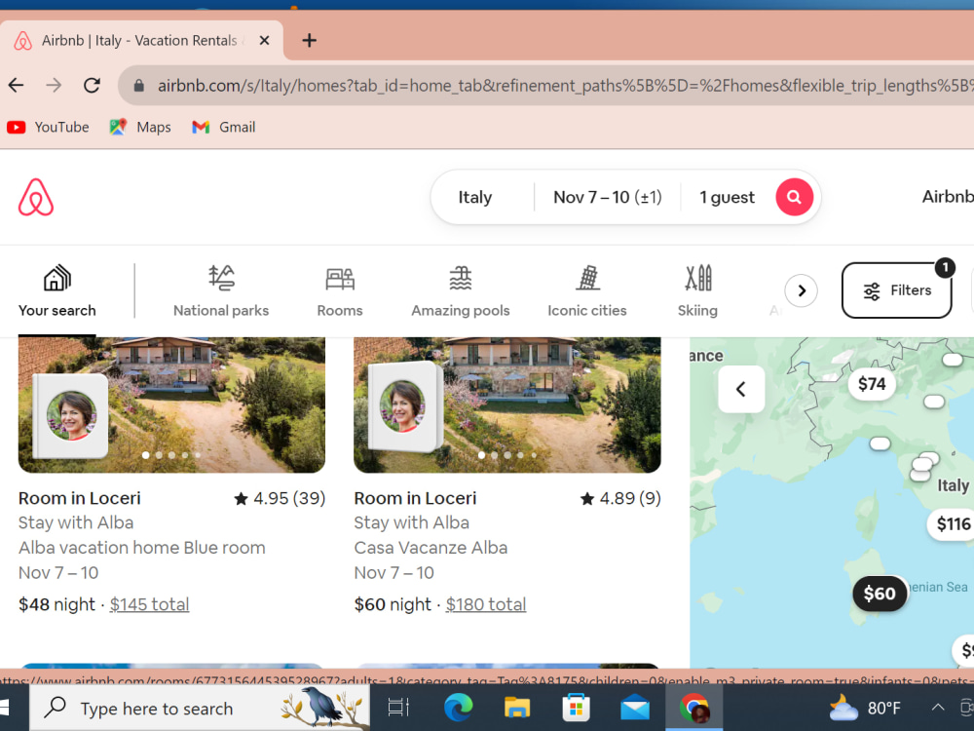Viewport: 974px width, 731px height.
Task: Open the 80°F weather widget
Action: coord(865,708)
